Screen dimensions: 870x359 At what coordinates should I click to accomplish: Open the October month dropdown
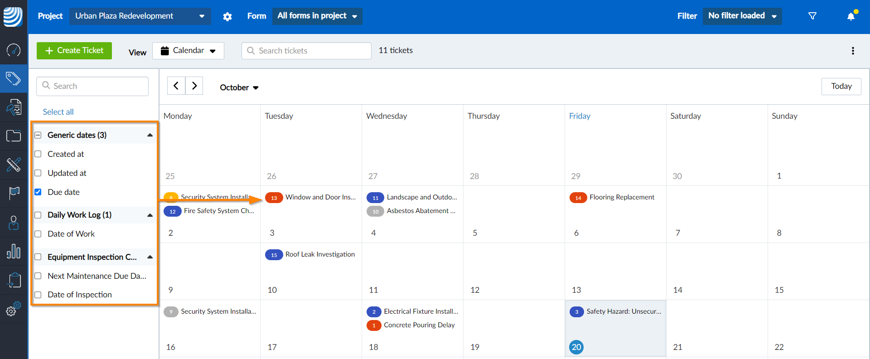[239, 87]
